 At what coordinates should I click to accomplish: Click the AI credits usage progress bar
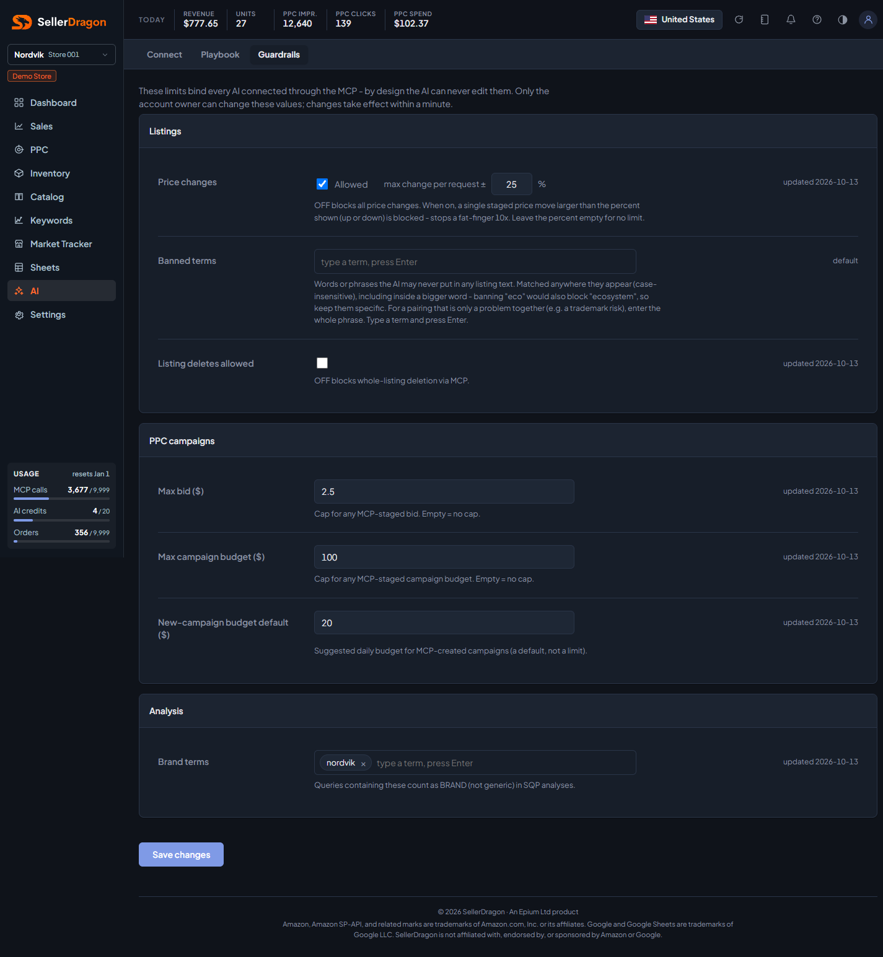[x=61, y=520]
